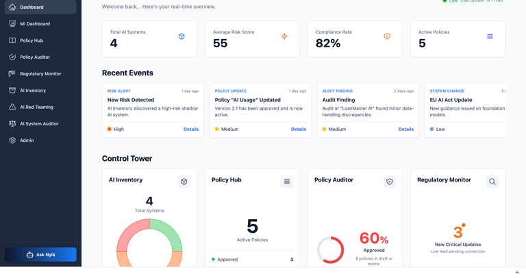The width and height of the screenshot is (526, 278).
Task: Open the Dashboard menu item
Action: [40, 7]
